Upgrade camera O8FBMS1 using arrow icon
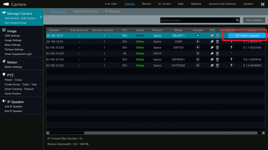The width and height of the screenshot is (268, 150). point(231,59)
